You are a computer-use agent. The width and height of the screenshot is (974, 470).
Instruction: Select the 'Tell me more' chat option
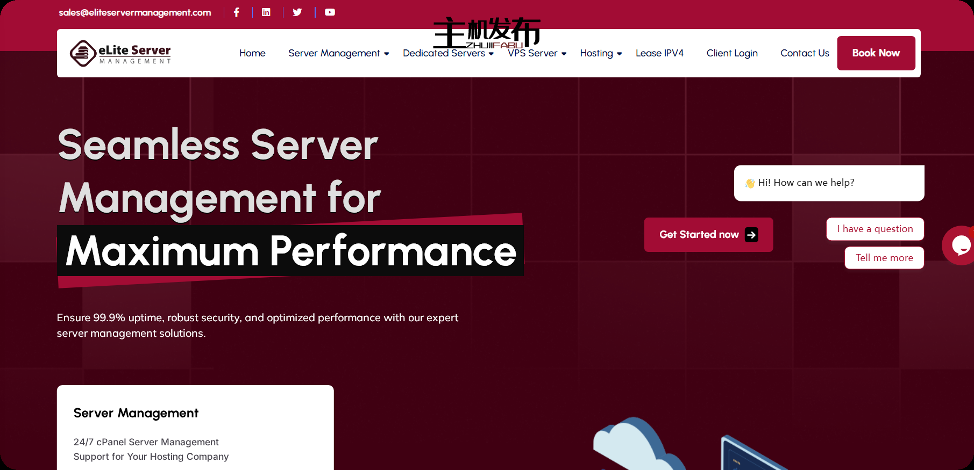click(884, 258)
